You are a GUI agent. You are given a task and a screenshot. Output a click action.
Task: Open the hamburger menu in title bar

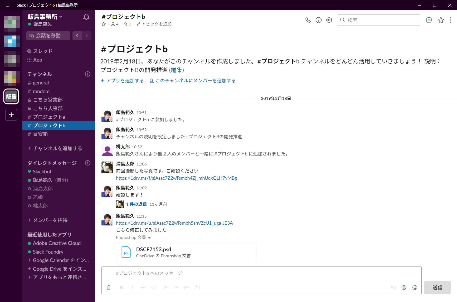point(8,5)
